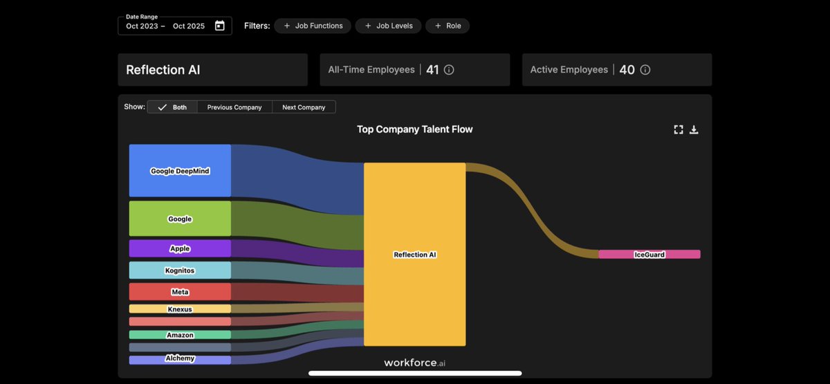Select the Both view option

(x=172, y=107)
